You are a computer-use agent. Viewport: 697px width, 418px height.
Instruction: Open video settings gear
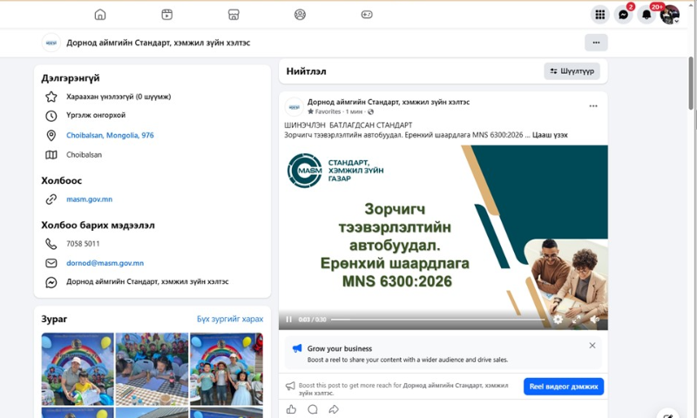[558, 320]
